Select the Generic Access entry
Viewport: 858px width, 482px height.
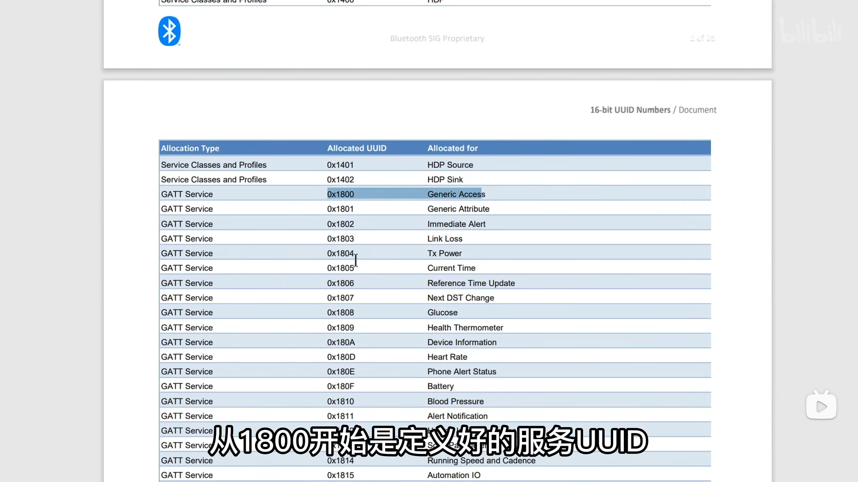coord(456,194)
